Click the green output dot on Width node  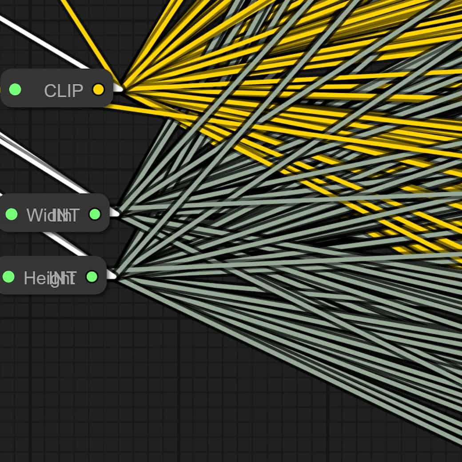click(x=95, y=214)
